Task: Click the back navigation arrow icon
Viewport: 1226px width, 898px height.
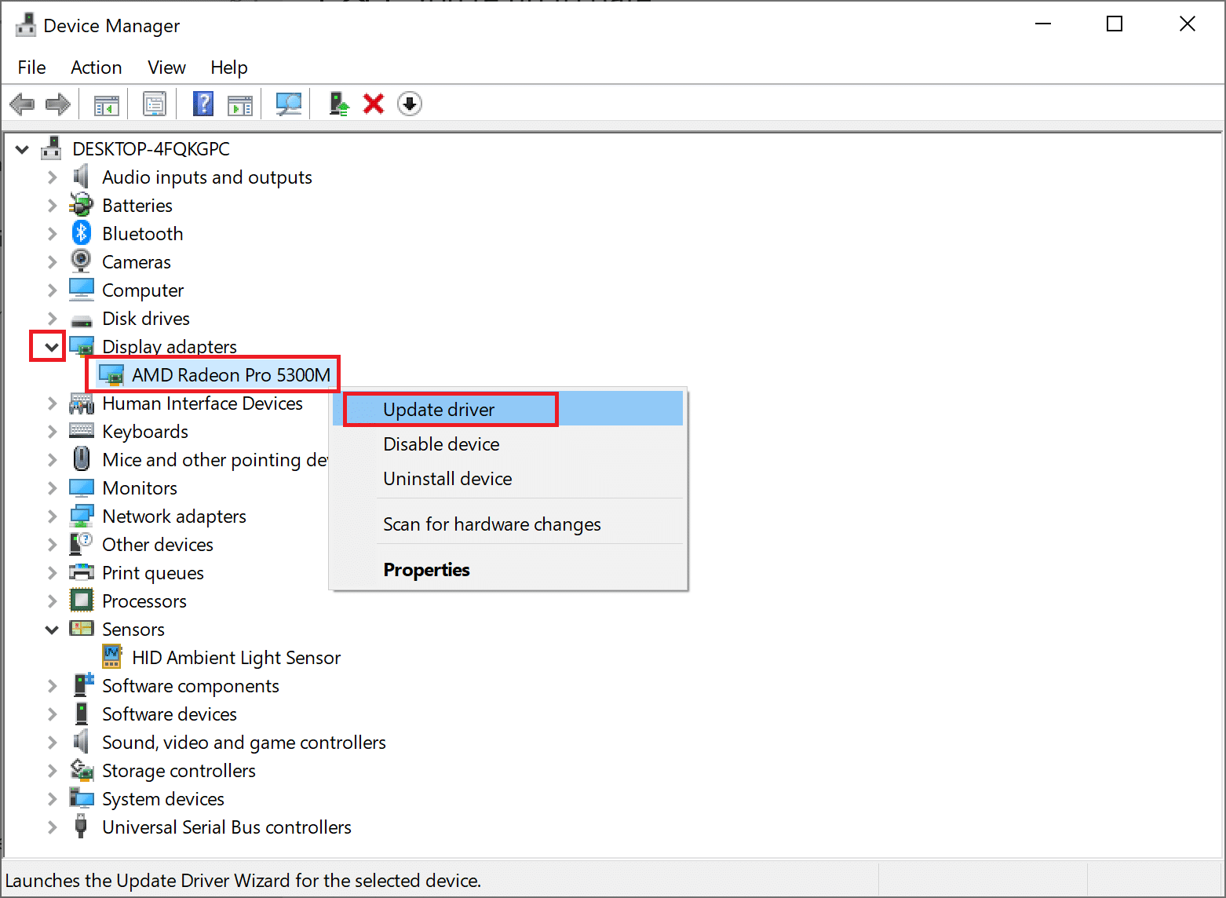Action: 22,103
